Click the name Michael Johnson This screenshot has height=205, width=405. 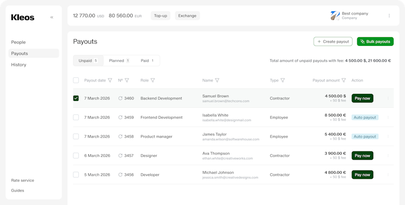click(218, 173)
